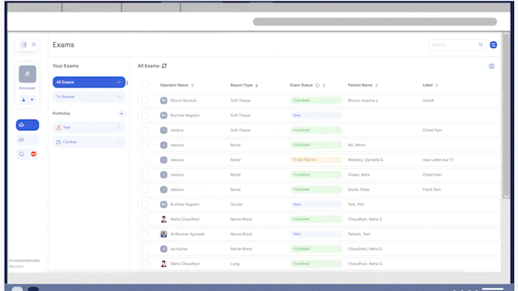The height and width of the screenshot is (291, 518).
Task: Sort by Operator Name column
Action: click(193, 86)
